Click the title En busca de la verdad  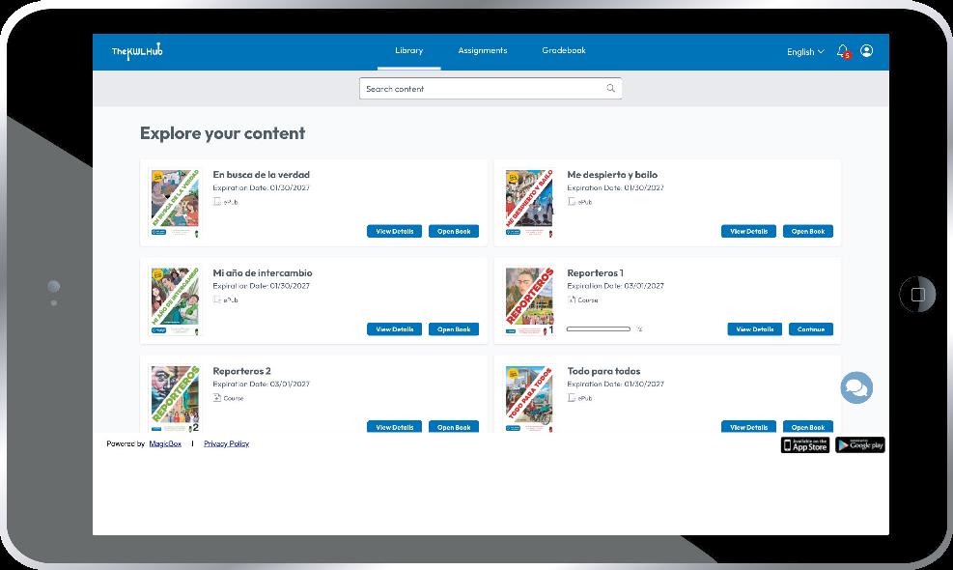point(262,175)
